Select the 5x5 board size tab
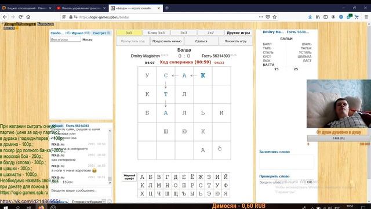Viewport: 371px width, 209px height. tap(129, 33)
